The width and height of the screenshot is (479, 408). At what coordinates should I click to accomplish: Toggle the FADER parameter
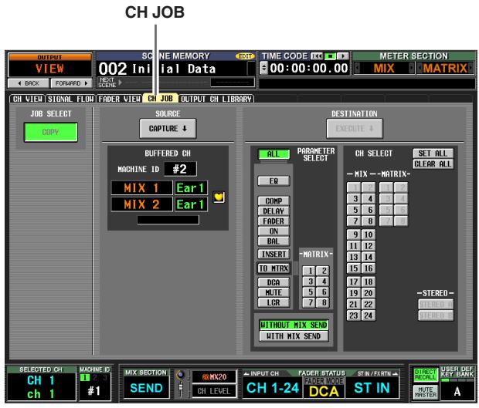click(273, 221)
